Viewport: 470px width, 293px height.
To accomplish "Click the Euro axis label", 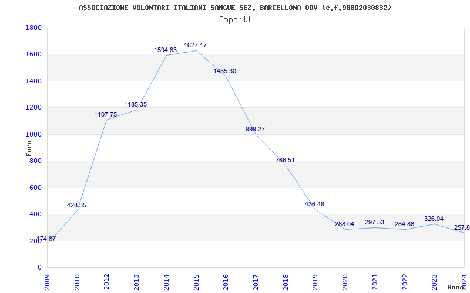I will [x=29, y=148].
